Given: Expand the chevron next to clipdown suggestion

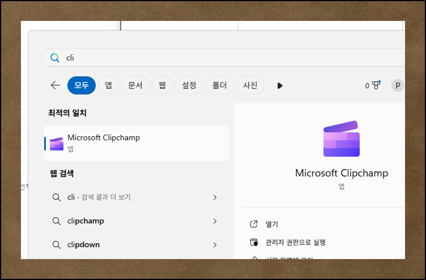Looking at the screenshot, I should click(215, 245).
